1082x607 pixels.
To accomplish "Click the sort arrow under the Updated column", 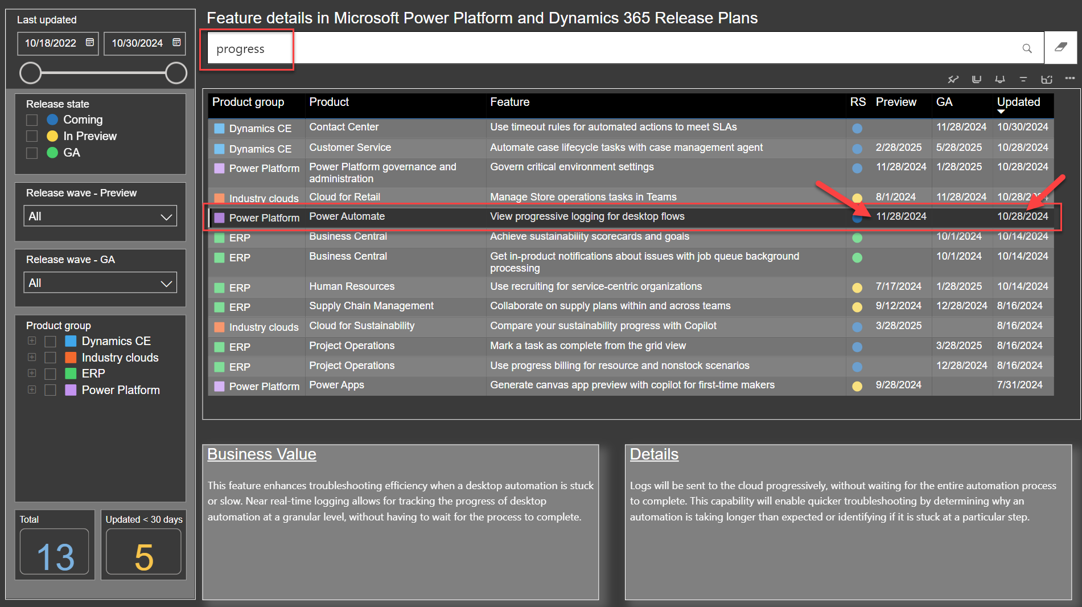I will pos(1001,112).
